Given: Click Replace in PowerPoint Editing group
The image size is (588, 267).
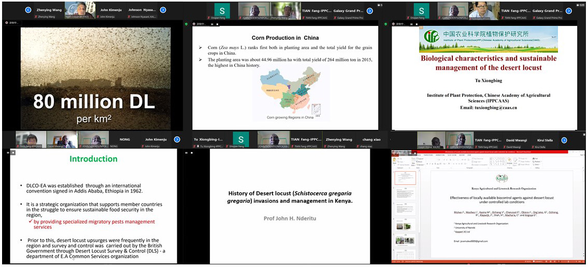Looking at the screenshot, I should [x=537, y=161].
